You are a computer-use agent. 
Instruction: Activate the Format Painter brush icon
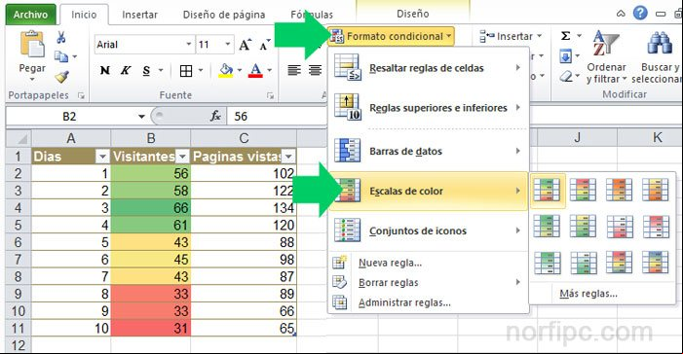[x=61, y=77]
